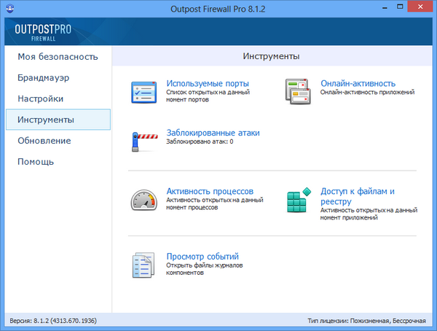Click the green cubes file access icon
Viewport: 437px width, 331px height.
[x=299, y=201]
